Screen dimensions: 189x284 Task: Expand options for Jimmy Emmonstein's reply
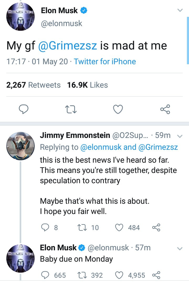click(x=180, y=136)
